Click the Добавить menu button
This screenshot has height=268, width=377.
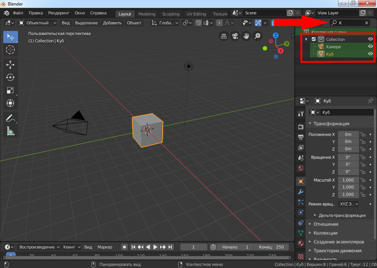tap(112, 23)
